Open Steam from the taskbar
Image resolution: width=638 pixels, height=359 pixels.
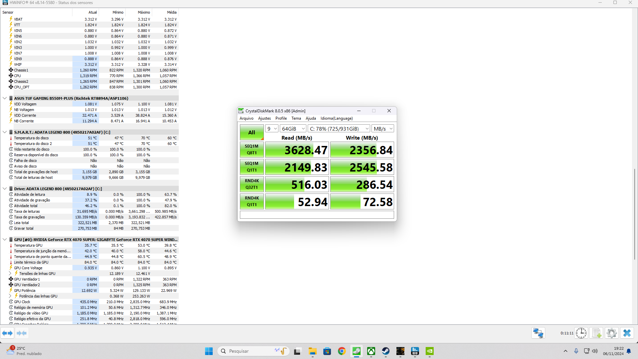[386, 351]
